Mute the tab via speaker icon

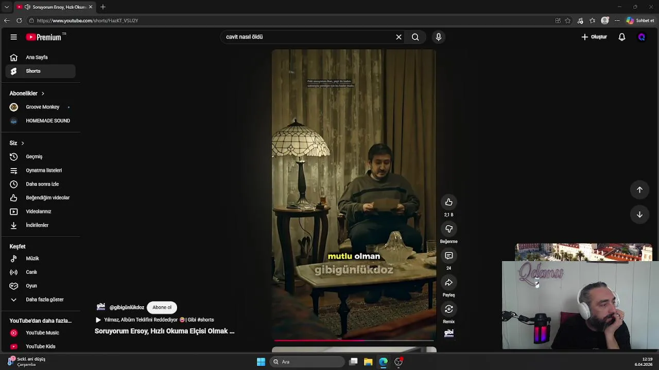[27, 7]
